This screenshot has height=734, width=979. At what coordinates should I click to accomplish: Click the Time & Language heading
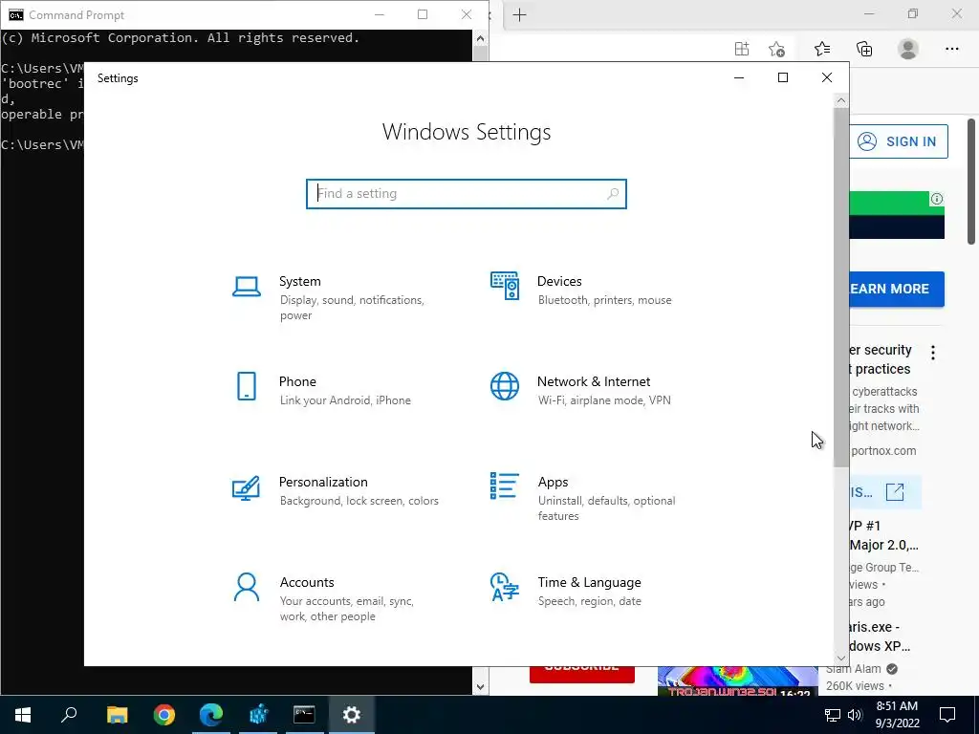[589, 582]
